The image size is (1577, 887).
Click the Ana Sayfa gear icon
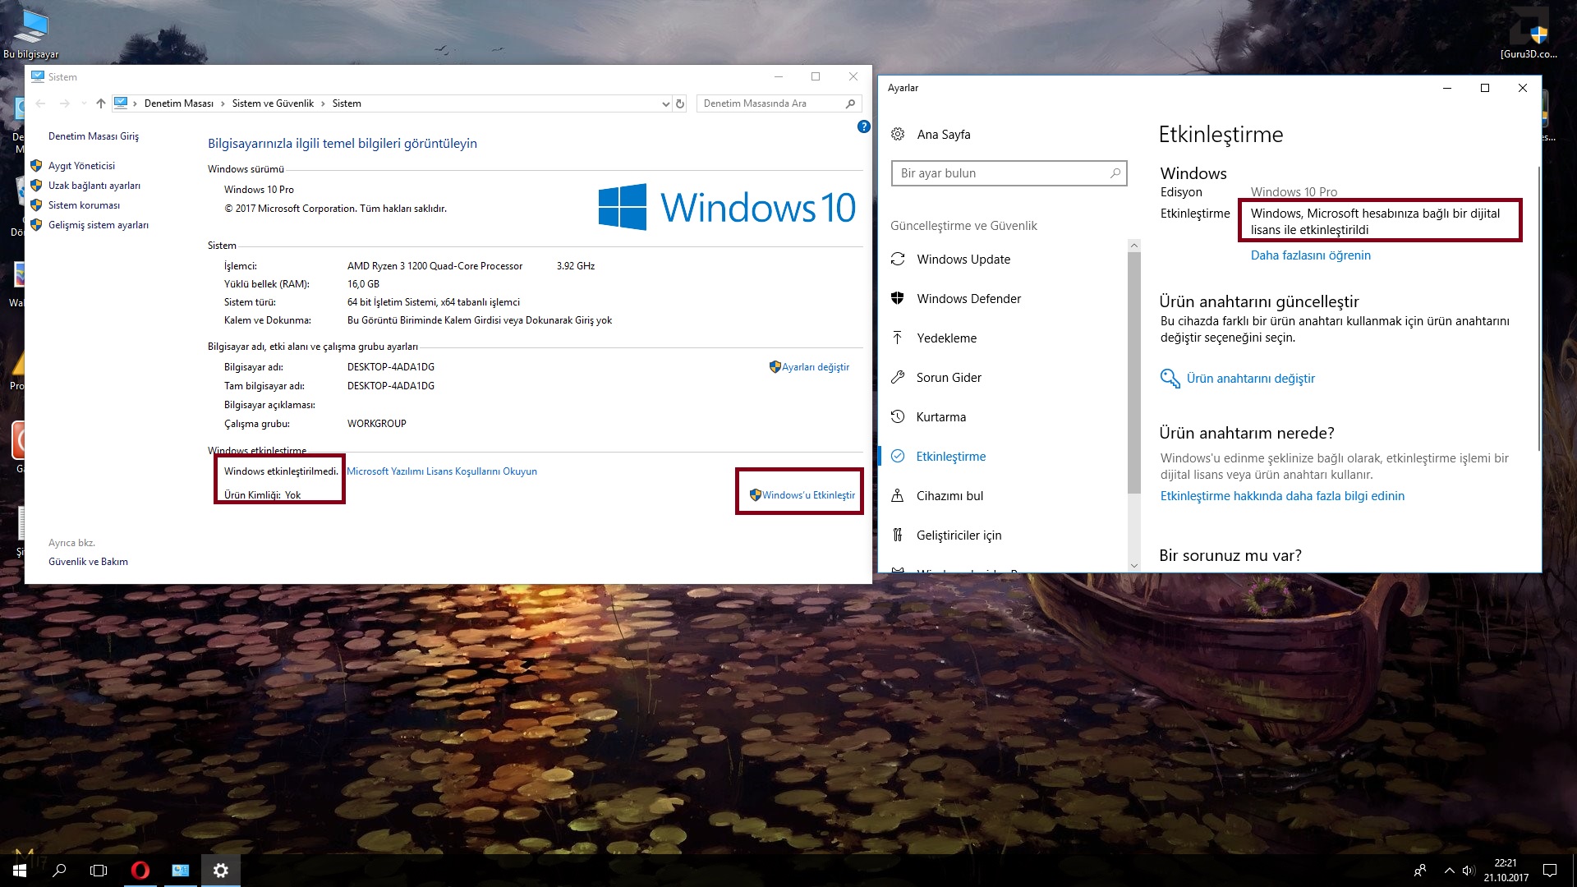click(898, 134)
